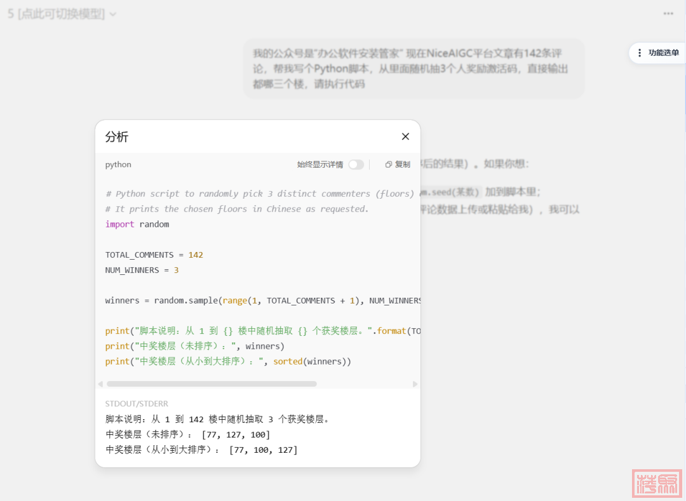Click the import random code line
The height and width of the screenshot is (501, 686).
pos(137,224)
